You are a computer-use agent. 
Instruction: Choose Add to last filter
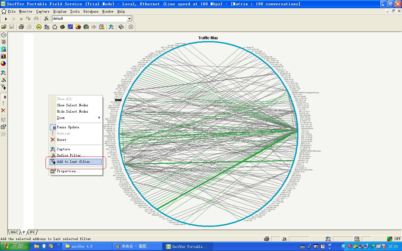[75, 162]
